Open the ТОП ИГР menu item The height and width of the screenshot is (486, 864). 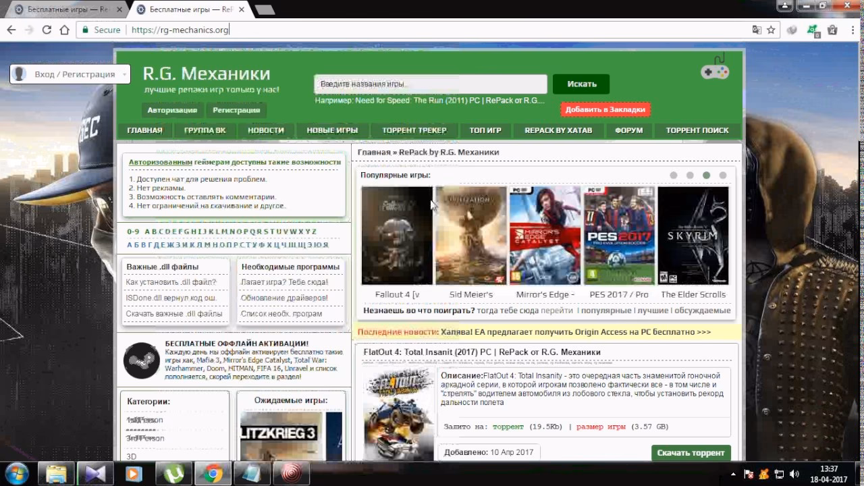click(x=485, y=130)
